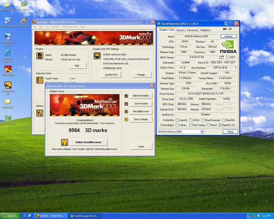Screen dimensions: 274x219
Task: Click the Edit Description icon
Action: [126, 96]
